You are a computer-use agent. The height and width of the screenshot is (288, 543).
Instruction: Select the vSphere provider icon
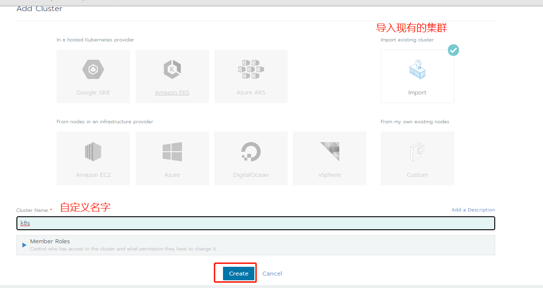[330, 151]
